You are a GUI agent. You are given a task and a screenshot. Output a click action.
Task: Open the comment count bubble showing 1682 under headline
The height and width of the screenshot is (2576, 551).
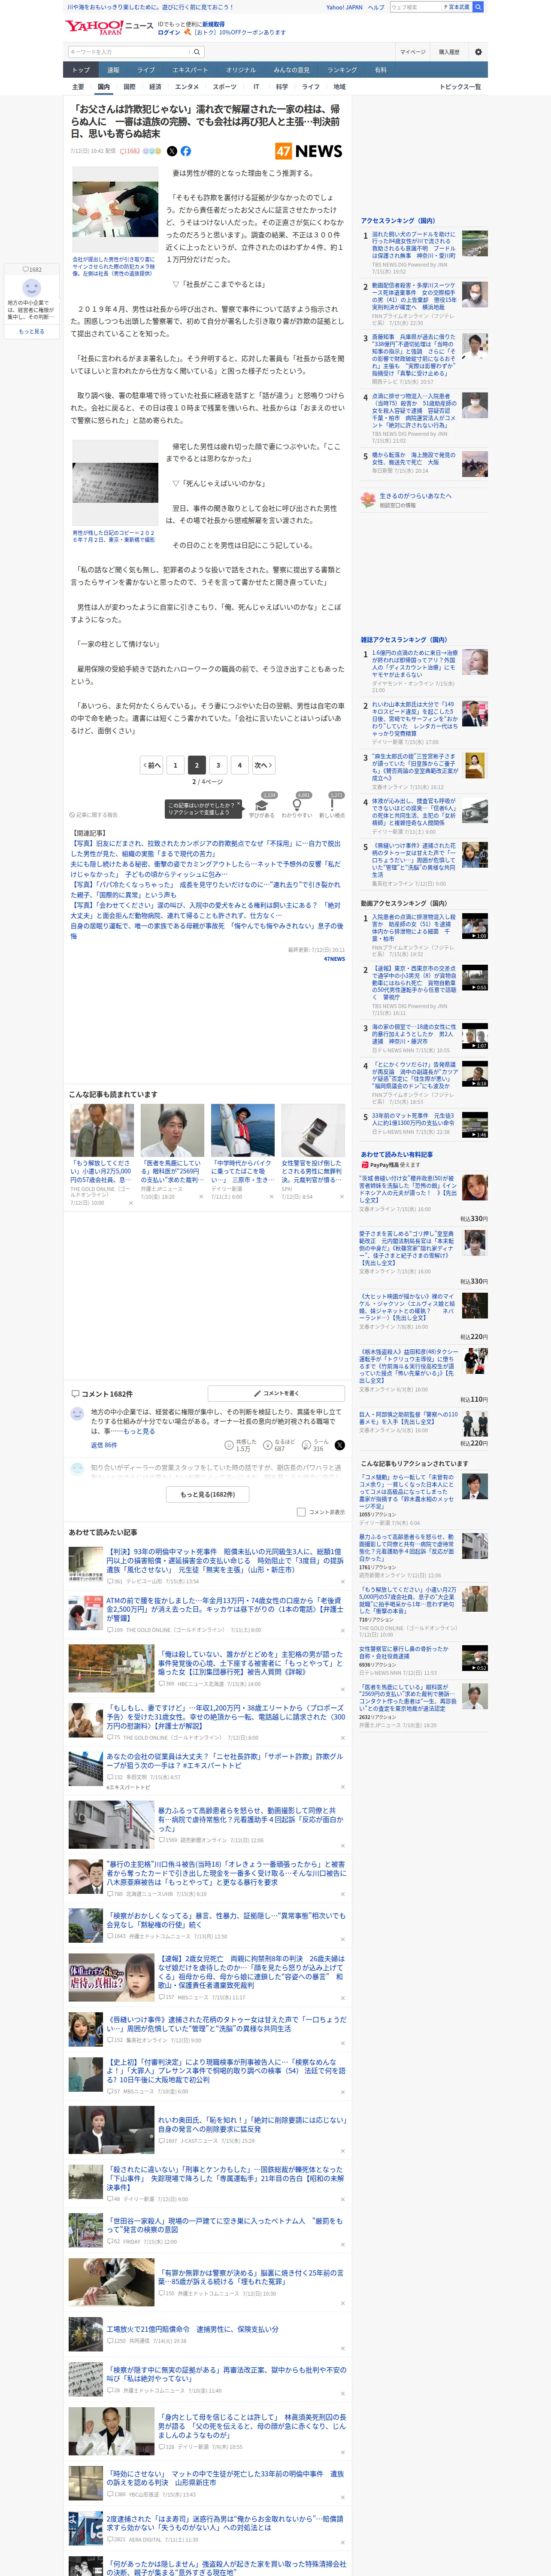click(x=130, y=151)
